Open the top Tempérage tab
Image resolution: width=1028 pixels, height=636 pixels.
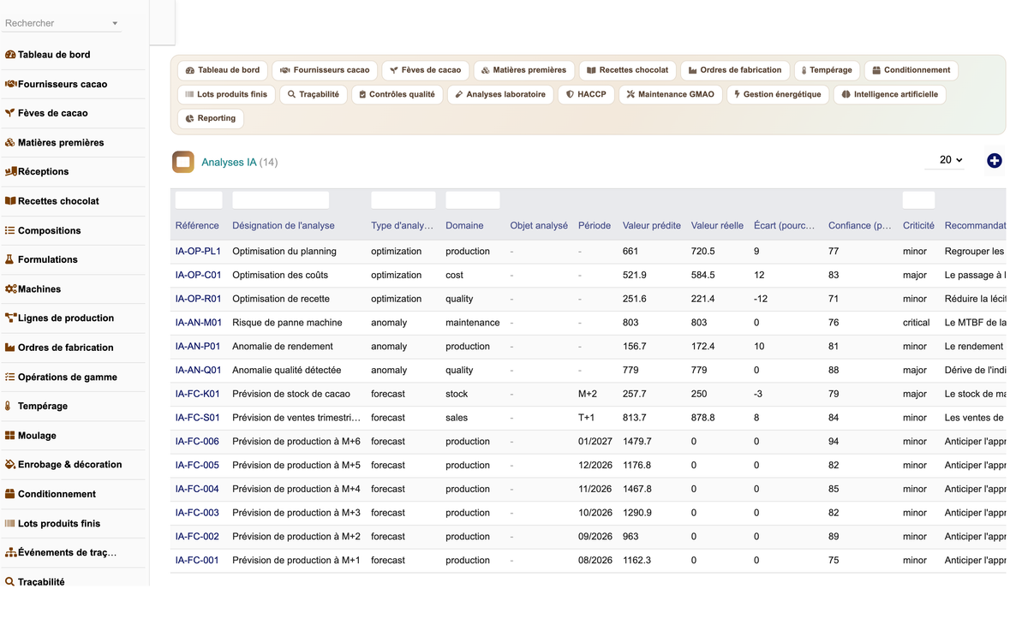[827, 70]
